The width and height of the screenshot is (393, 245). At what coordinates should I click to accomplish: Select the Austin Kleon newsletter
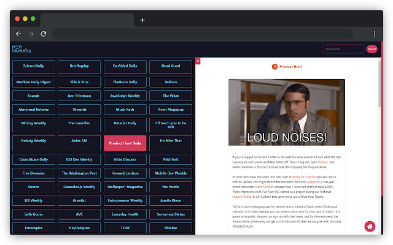pyautogui.click(x=171, y=201)
